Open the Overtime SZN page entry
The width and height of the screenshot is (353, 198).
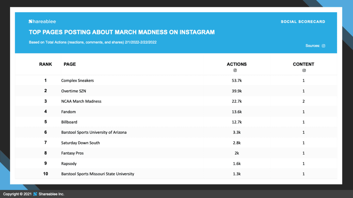pos(74,91)
